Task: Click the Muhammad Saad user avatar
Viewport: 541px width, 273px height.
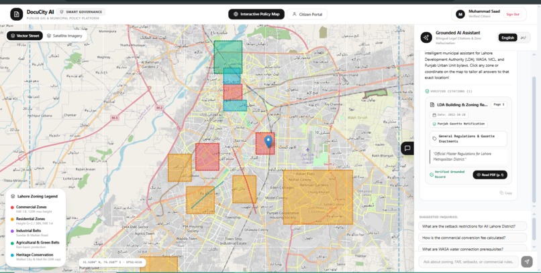Action: (460, 14)
